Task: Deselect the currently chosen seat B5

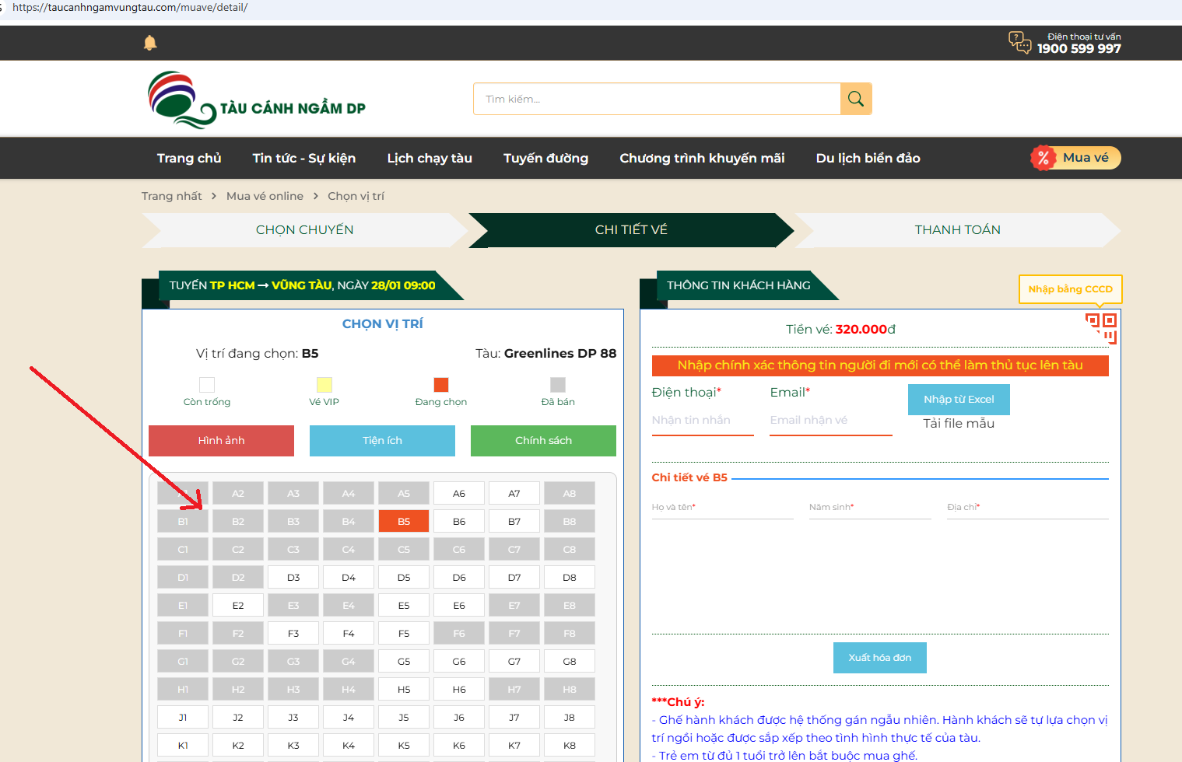Action: point(404,521)
